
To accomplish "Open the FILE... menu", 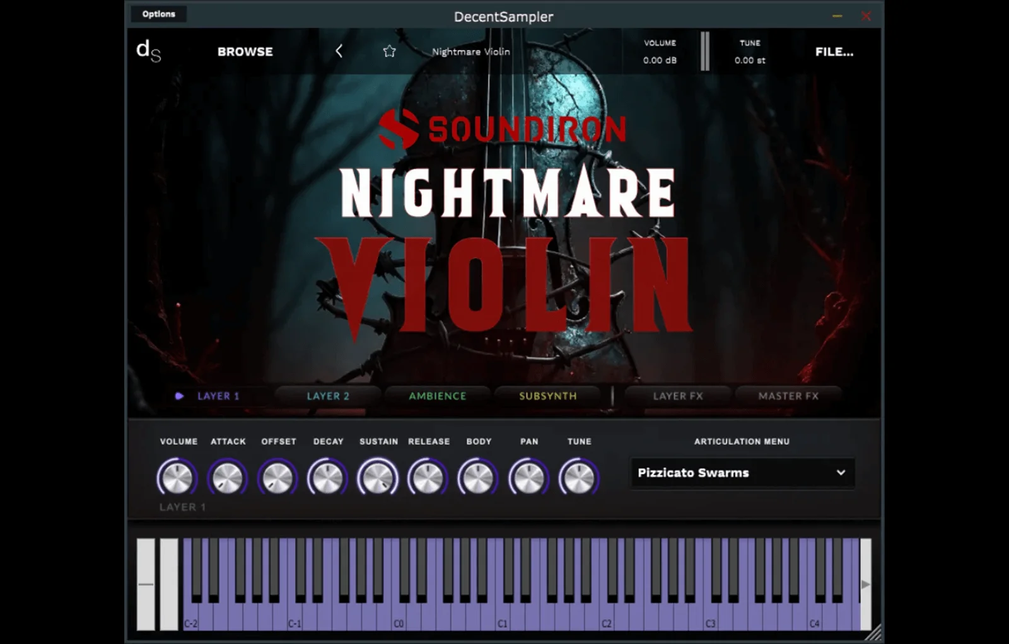I will tap(834, 52).
